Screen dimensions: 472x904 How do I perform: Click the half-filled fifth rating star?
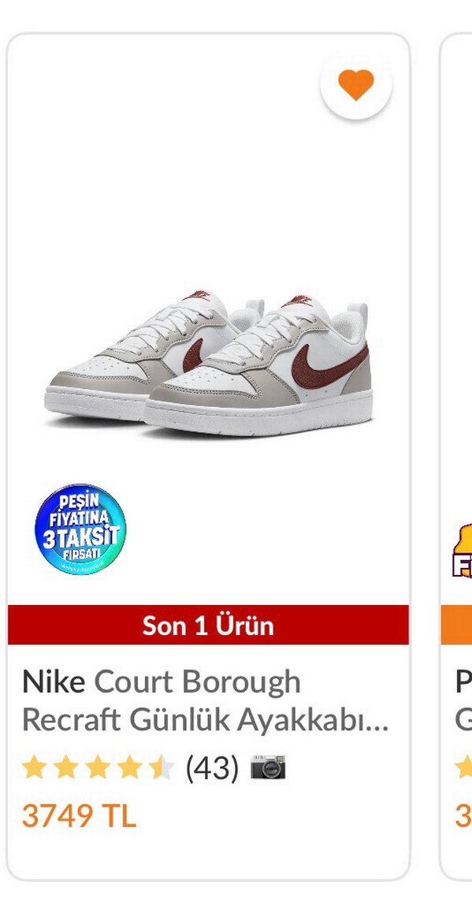pyautogui.click(x=161, y=768)
